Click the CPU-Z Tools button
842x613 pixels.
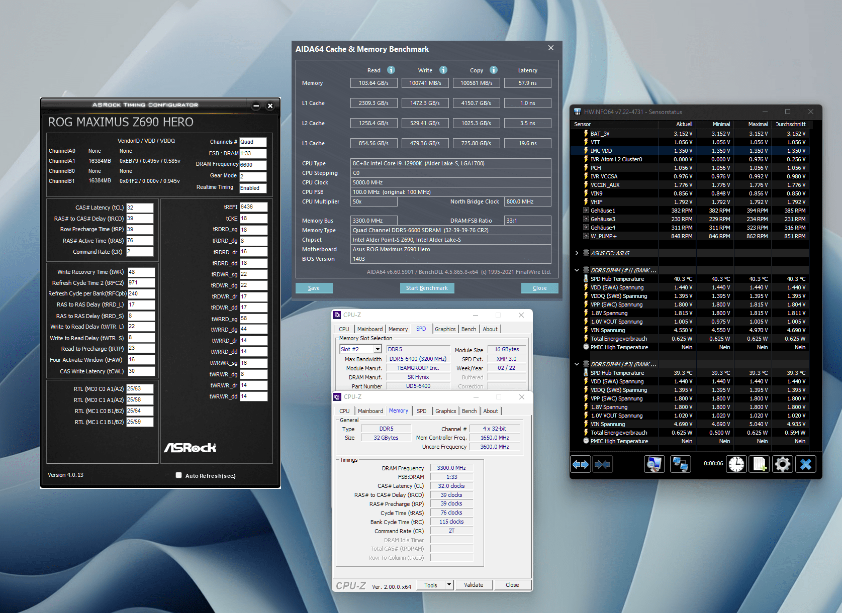(x=431, y=585)
